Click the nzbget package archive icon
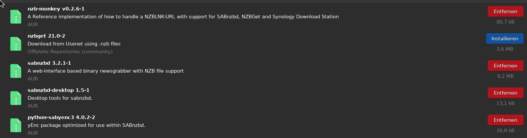Viewport: 527px width, 138px height. click(16, 44)
